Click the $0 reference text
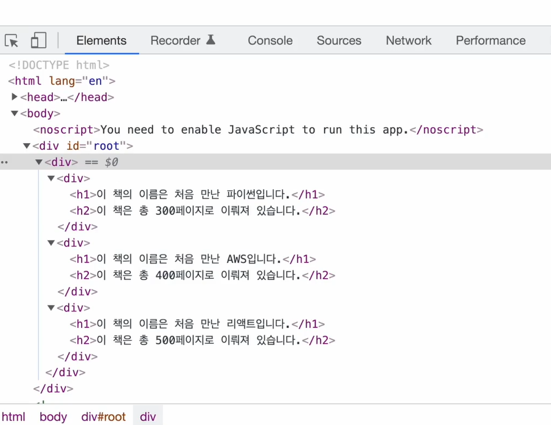 [x=111, y=162]
